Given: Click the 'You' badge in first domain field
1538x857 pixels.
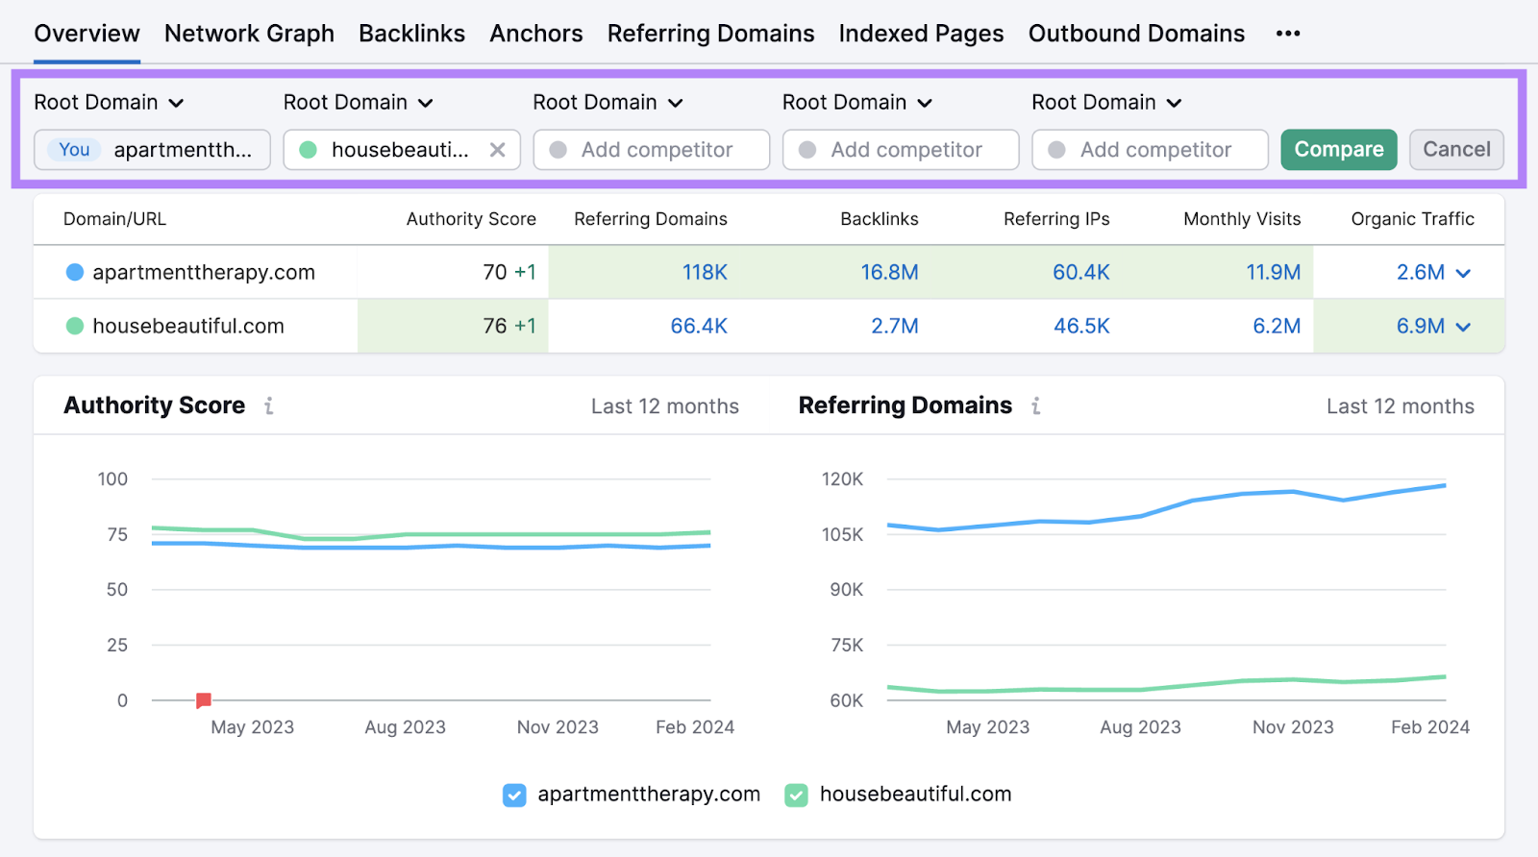Looking at the screenshot, I should 74,150.
